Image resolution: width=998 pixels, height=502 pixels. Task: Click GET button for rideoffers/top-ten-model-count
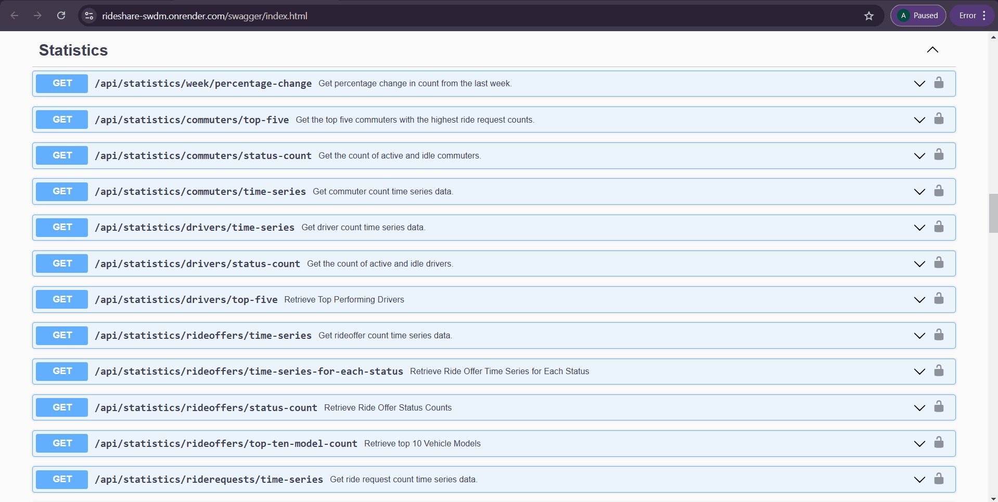click(x=62, y=443)
